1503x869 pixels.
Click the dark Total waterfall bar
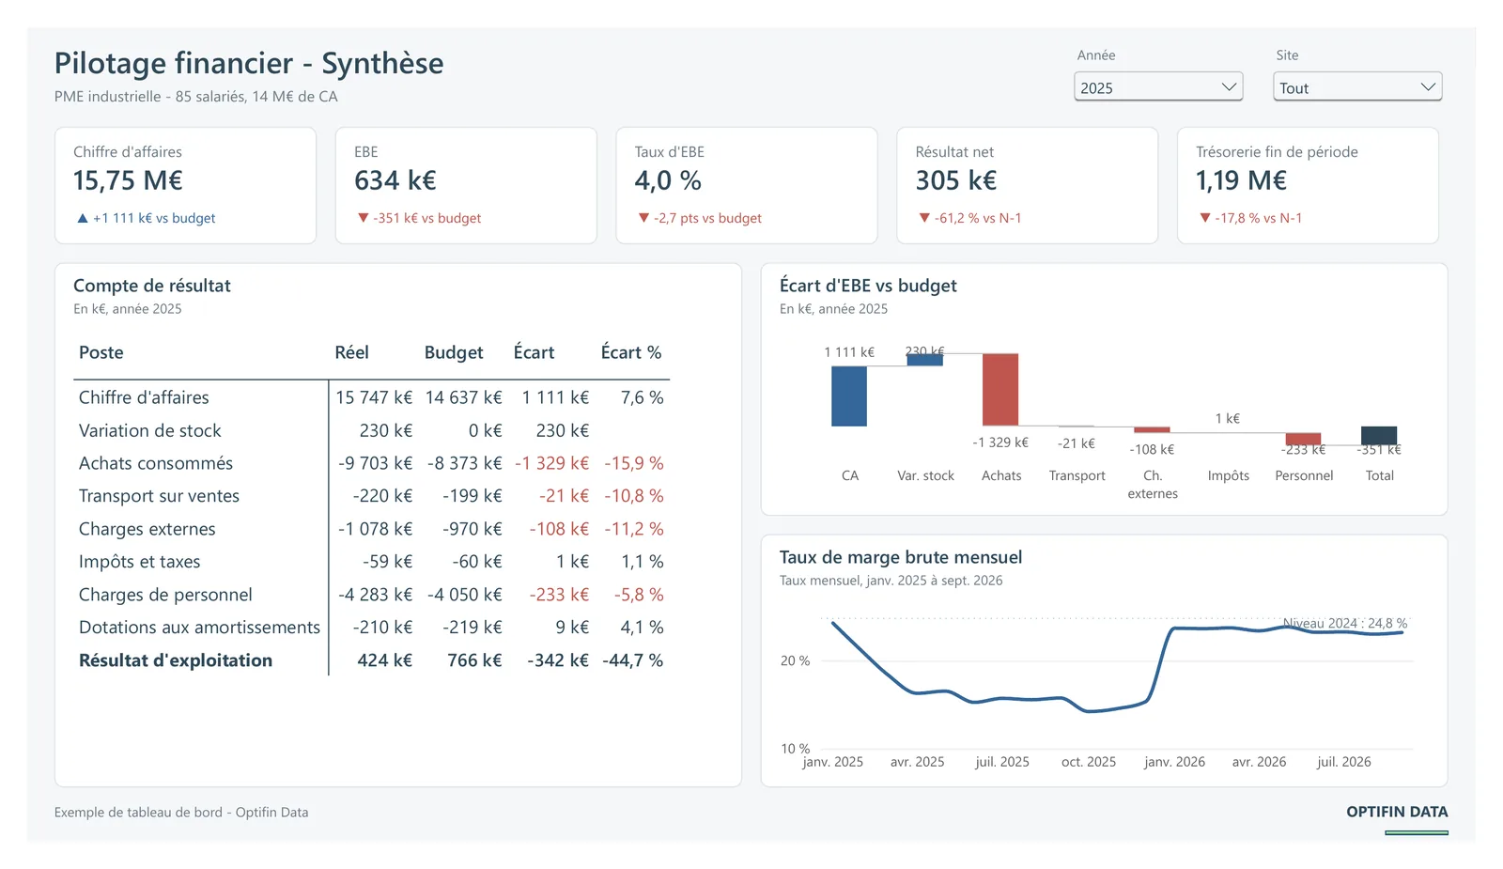tap(1379, 436)
